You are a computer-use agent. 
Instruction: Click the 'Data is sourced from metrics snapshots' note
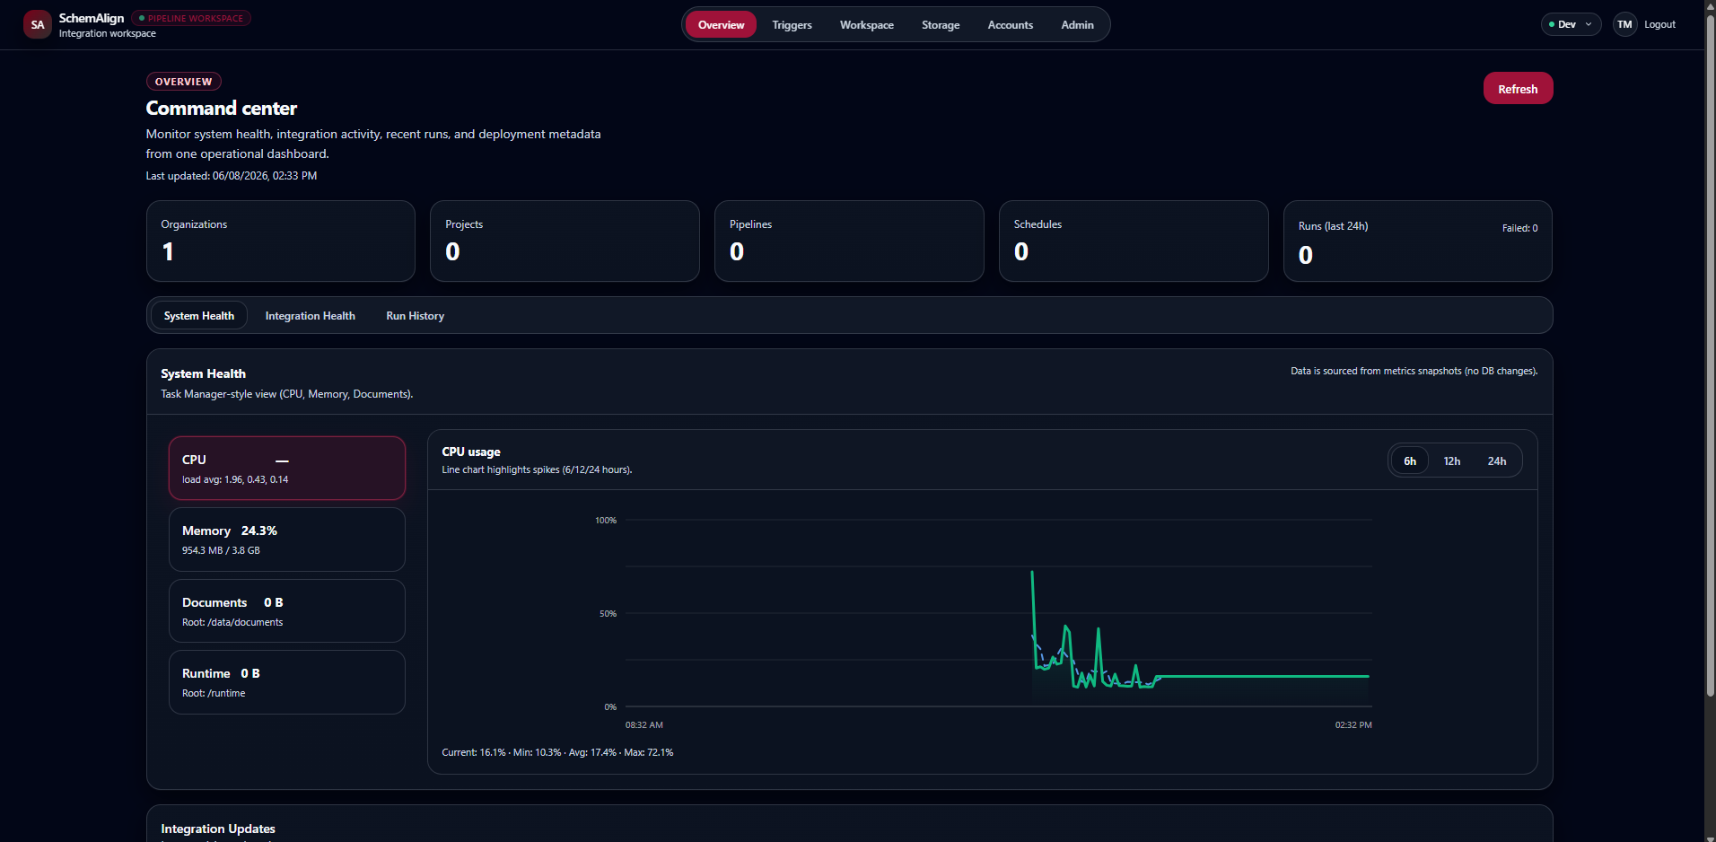click(x=1414, y=371)
